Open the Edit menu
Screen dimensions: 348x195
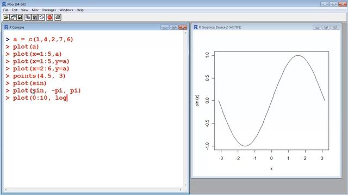15,10
